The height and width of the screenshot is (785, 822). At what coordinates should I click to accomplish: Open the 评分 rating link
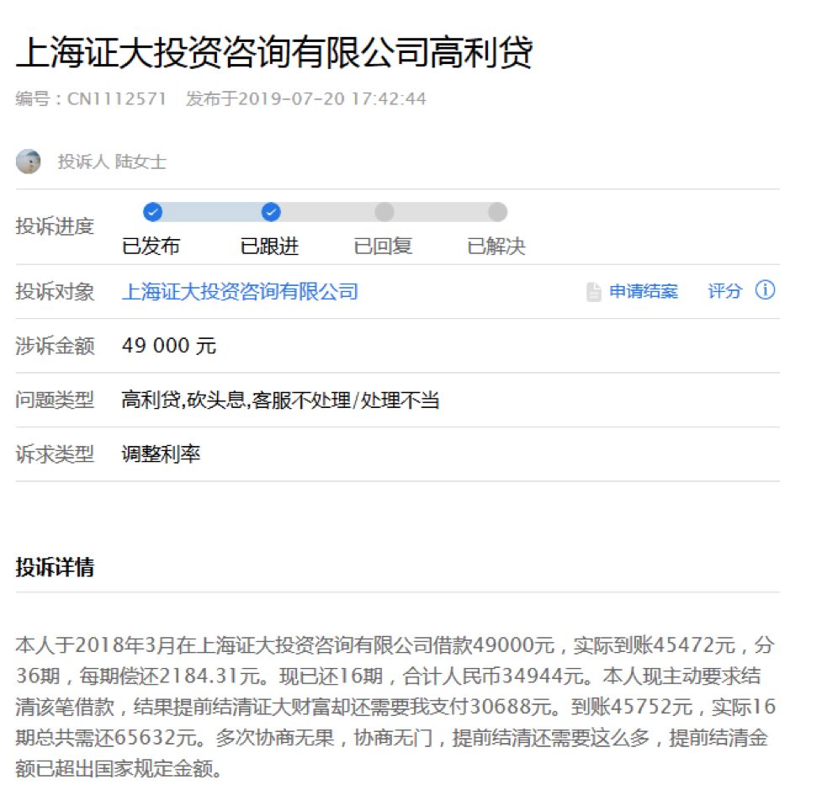coord(725,291)
